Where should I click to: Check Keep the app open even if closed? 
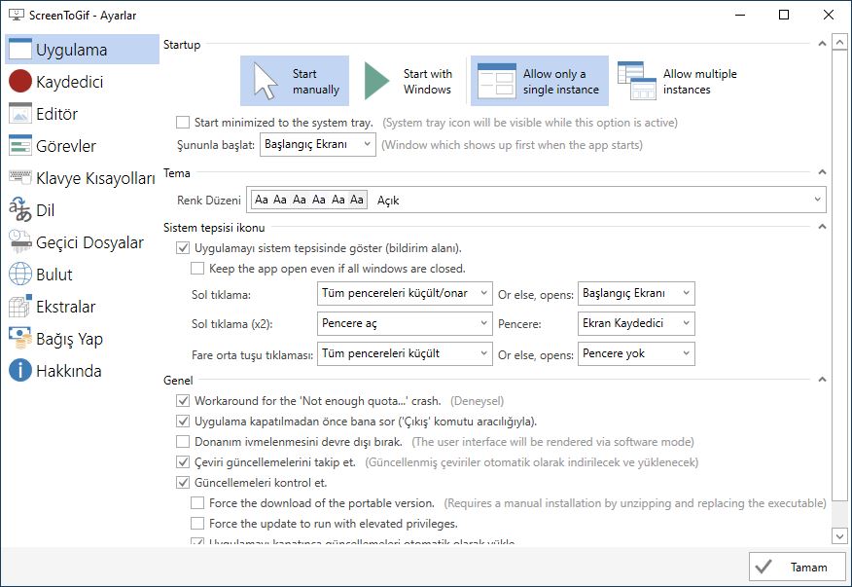(197, 269)
